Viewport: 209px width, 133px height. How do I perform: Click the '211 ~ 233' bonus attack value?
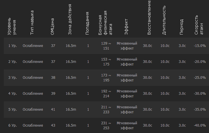[106, 110]
